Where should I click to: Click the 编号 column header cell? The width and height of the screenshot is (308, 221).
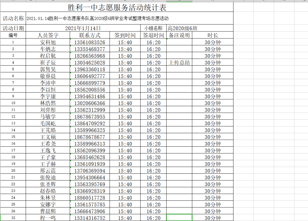click(13, 35)
